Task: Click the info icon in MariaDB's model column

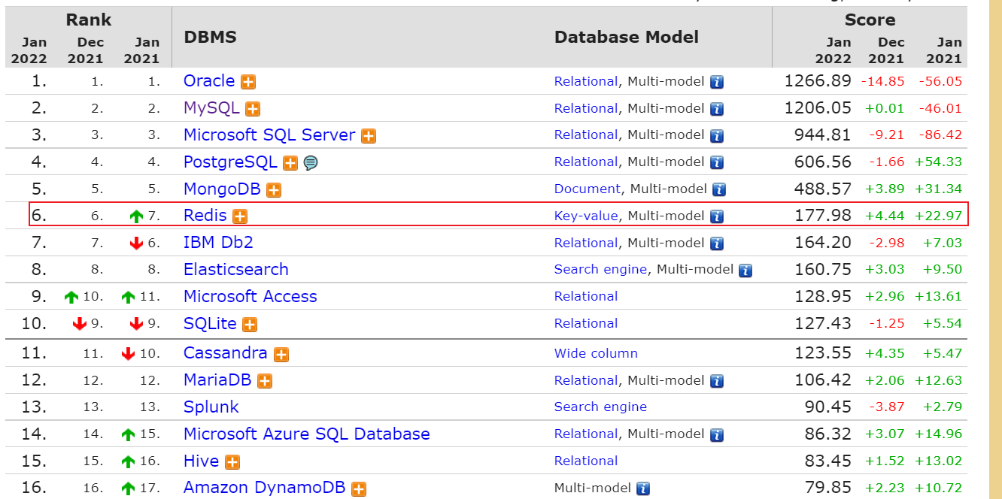Action: (717, 381)
